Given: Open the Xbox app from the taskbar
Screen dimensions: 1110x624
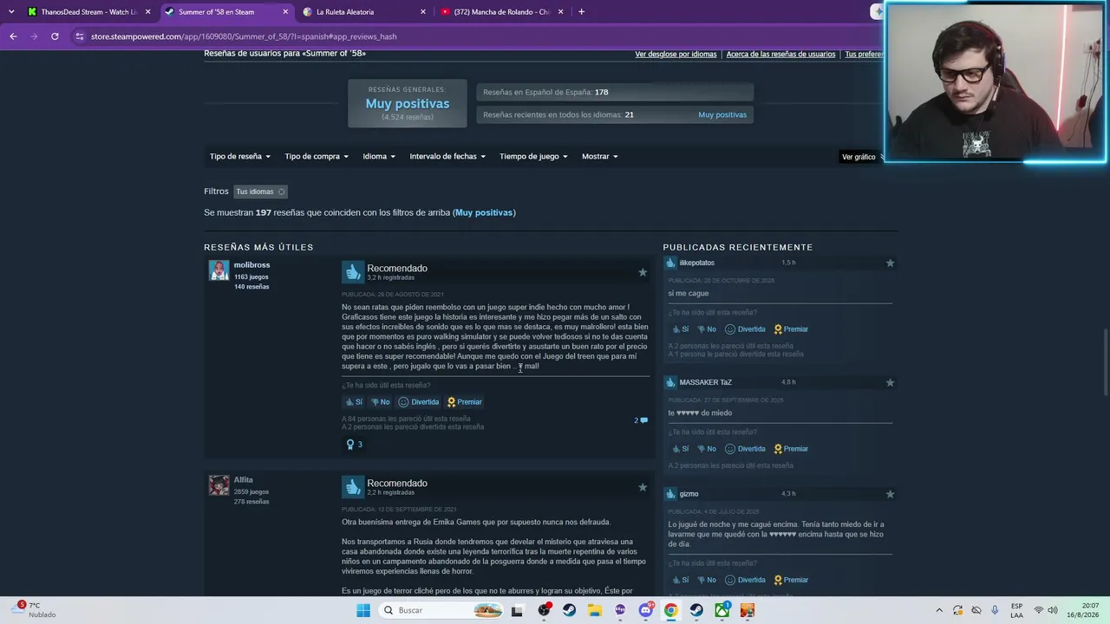Looking at the screenshot, I should (x=721, y=610).
